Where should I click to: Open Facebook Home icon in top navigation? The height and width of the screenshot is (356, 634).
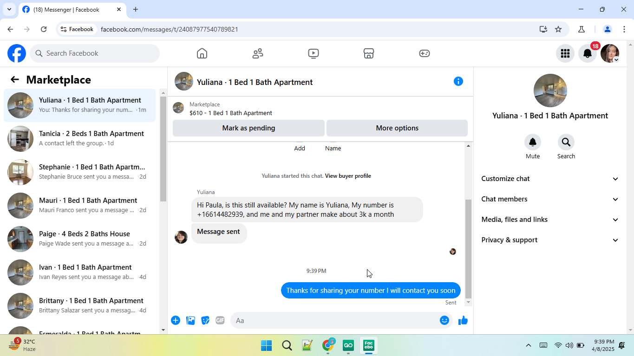(202, 53)
